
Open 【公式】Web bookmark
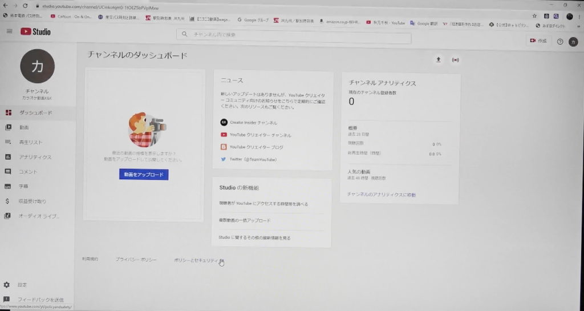pos(509,25)
